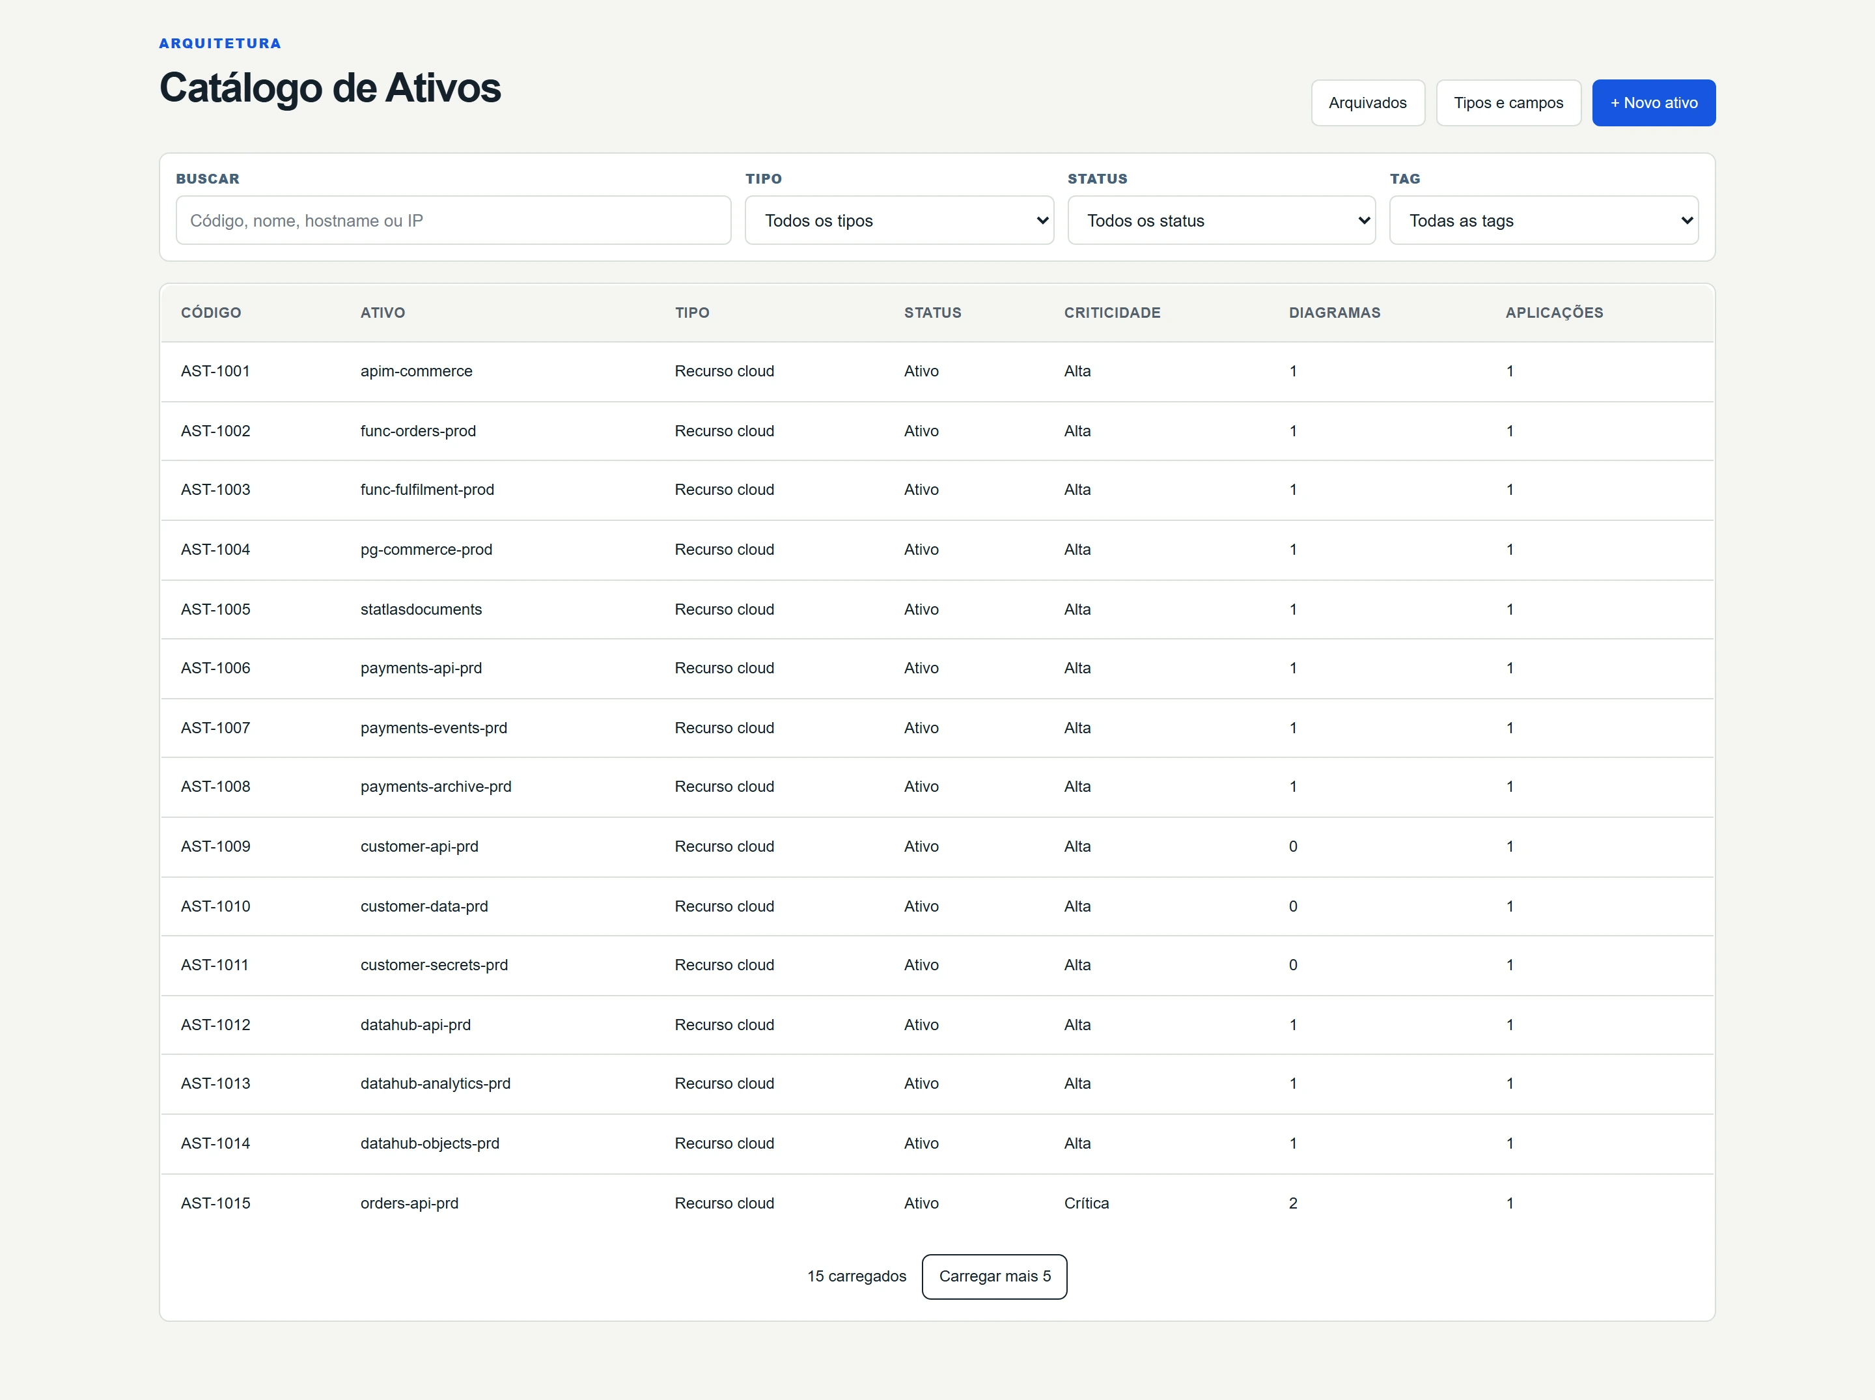Open asset payments-events-prd
Image resolution: width=1875 pixels, height=1400 pixels.
(434, 728)
